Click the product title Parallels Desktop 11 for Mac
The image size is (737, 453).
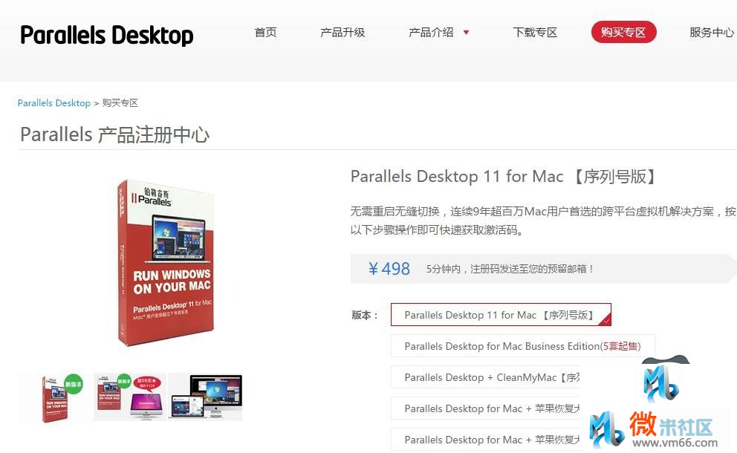[504, 177]
